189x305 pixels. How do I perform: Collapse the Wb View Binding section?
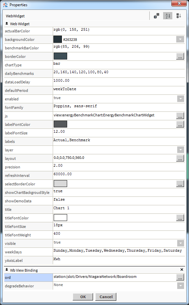(7, 270)
